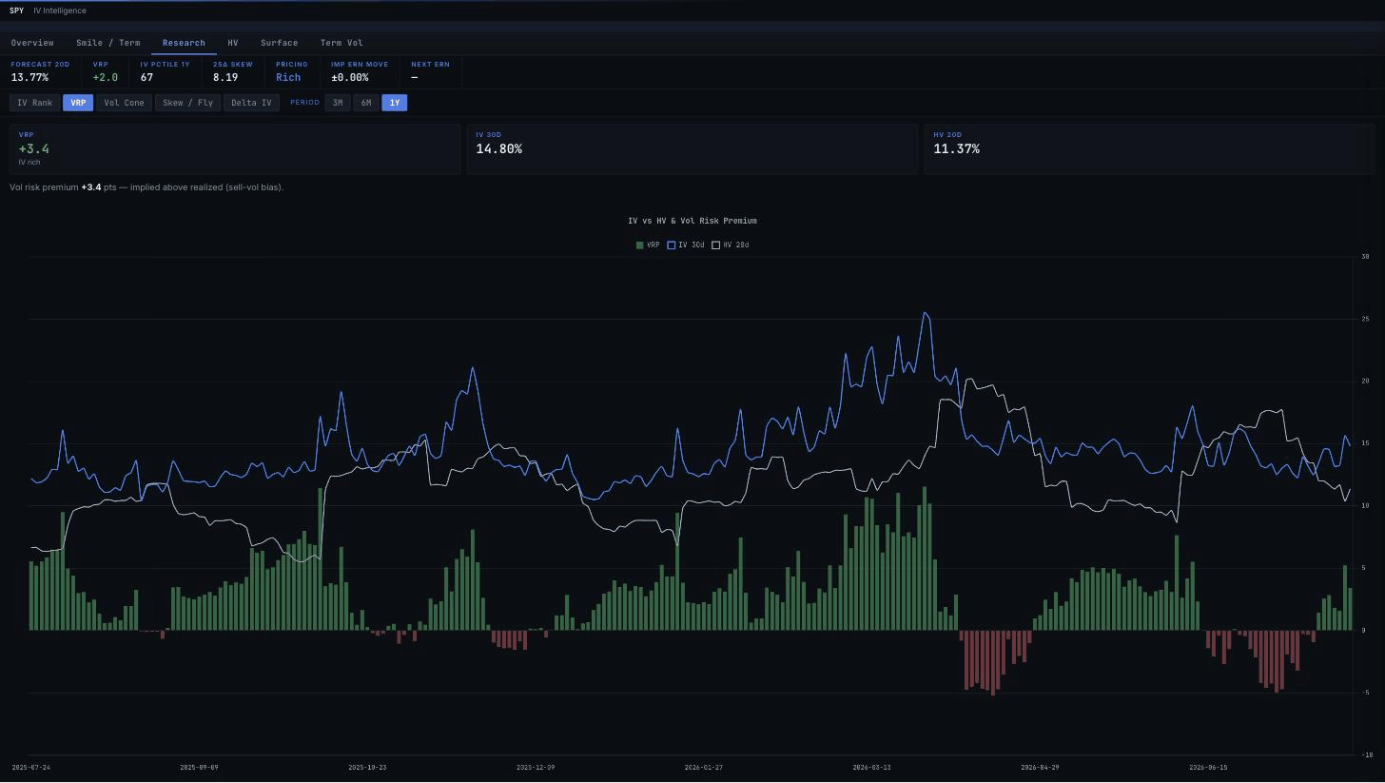Click the IV PCTILE 1Y value 67
The image size is (1385, 783).
(146, 78)
